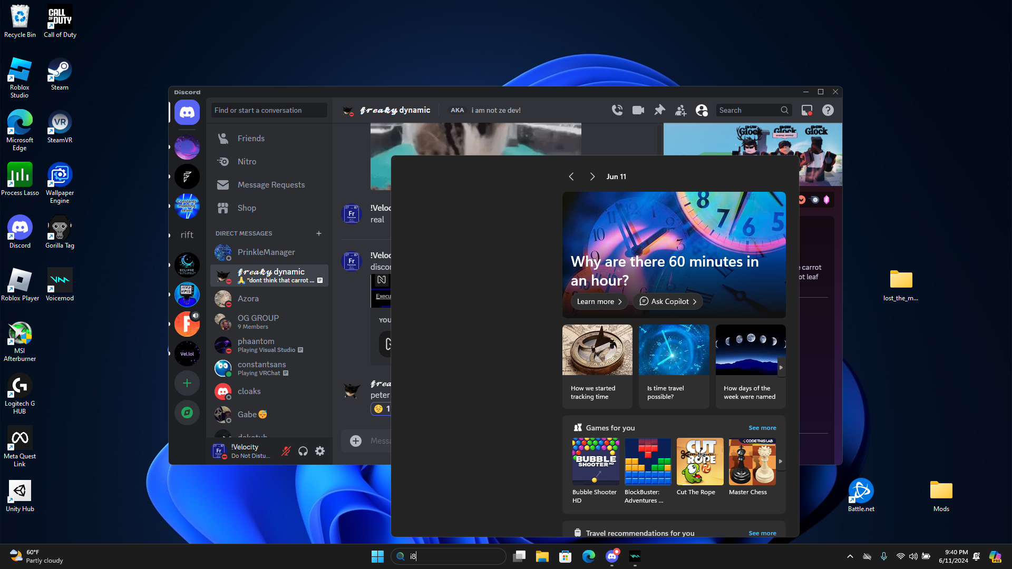Hide the user profile panel
This screenshot has height=569, width=1012.
click(x=702, y=110)
